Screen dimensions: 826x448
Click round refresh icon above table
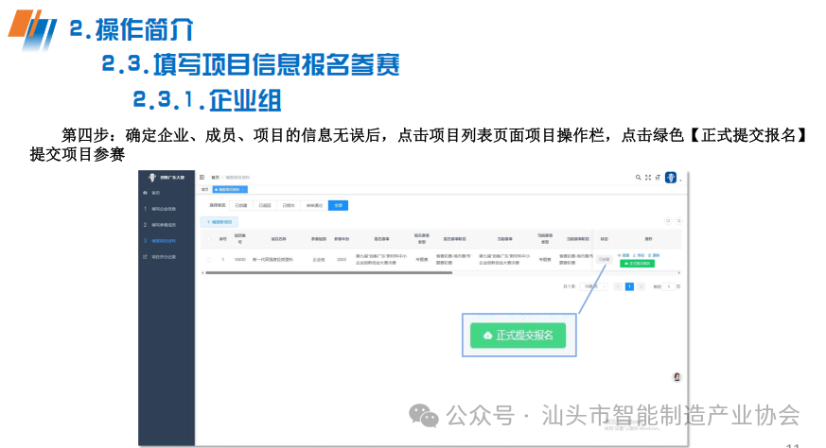coord(679,221)
